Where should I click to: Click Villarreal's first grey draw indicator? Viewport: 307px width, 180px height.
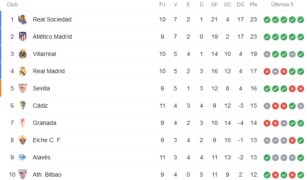267,54
